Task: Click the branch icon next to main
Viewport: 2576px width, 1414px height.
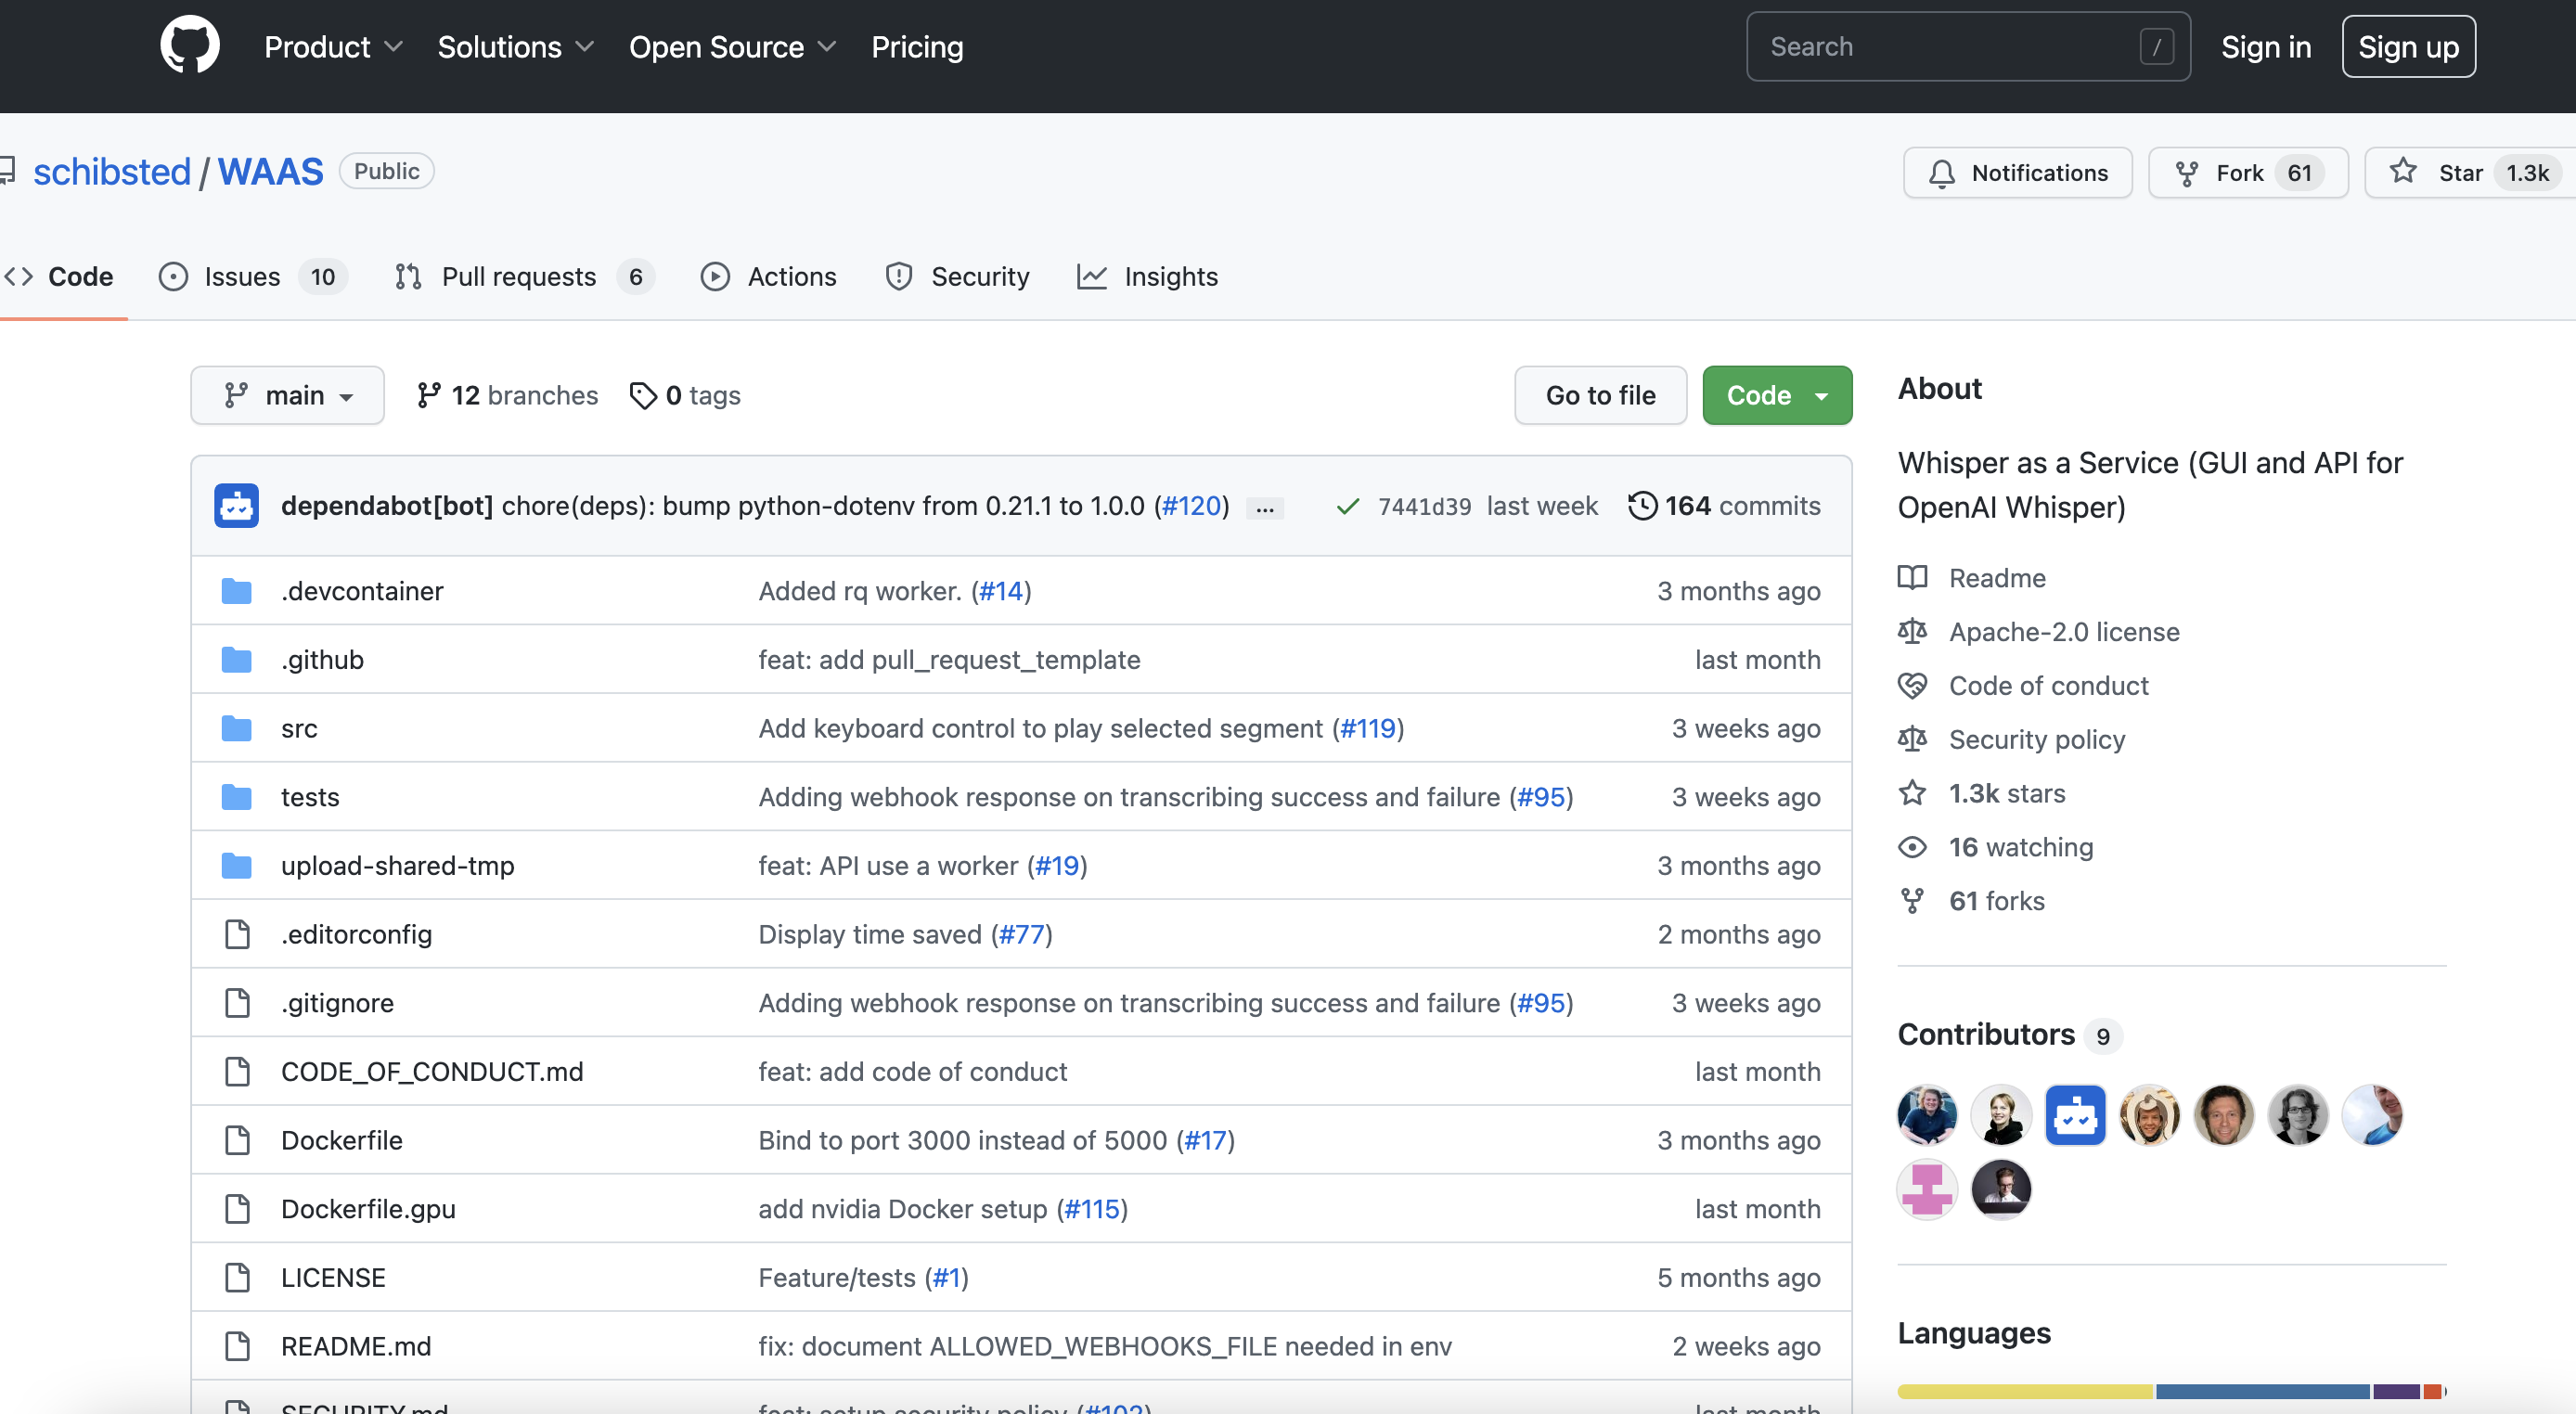Action: coord(235,393)
